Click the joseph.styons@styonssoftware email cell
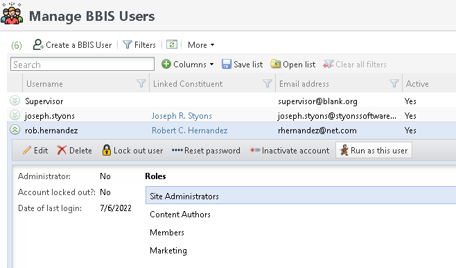The image size is (456, 268). pyautogui.click(x=337, y=116)
